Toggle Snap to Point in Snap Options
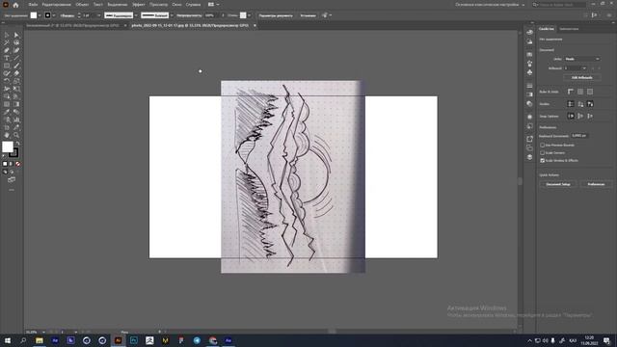 [x=571, y=116]
